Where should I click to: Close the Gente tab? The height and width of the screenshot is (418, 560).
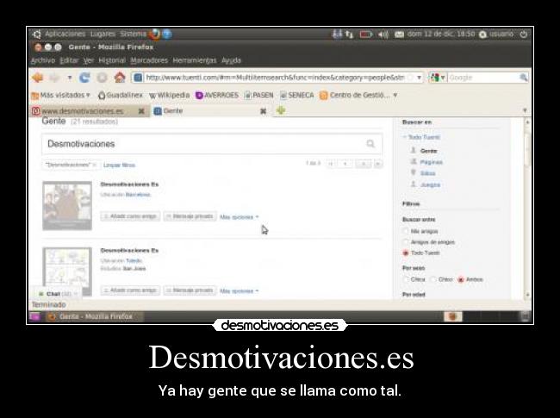pos(264,111)
